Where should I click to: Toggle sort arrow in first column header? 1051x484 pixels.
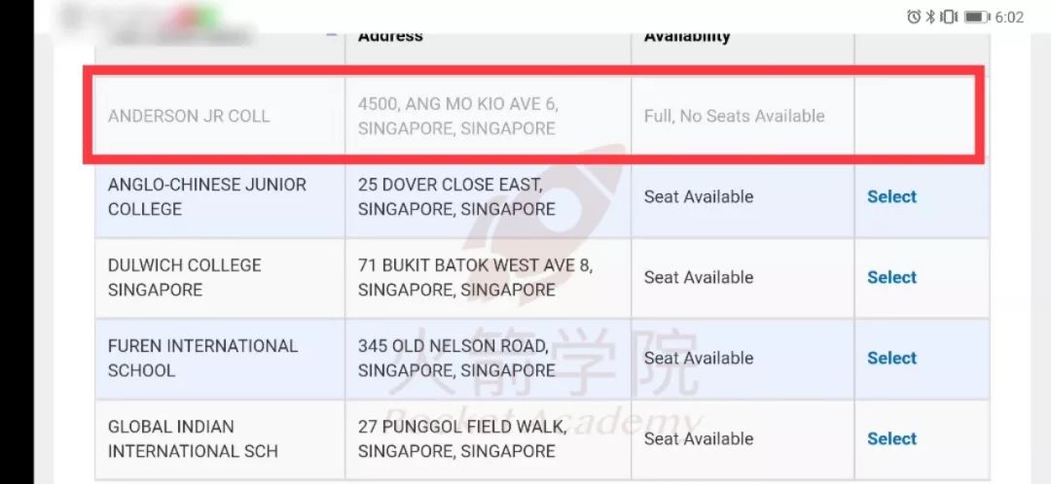coord(331,33)
